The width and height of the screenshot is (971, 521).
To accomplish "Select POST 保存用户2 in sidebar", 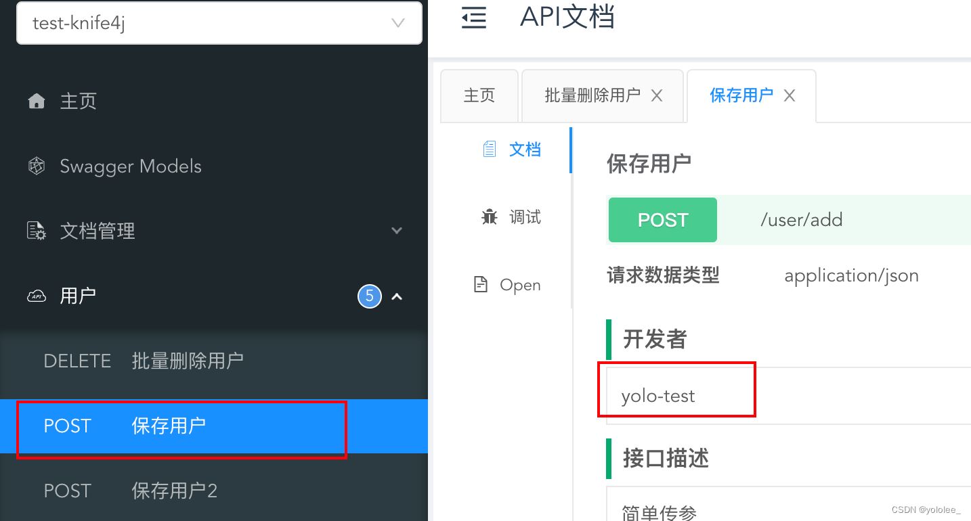I will pos(214,491).
